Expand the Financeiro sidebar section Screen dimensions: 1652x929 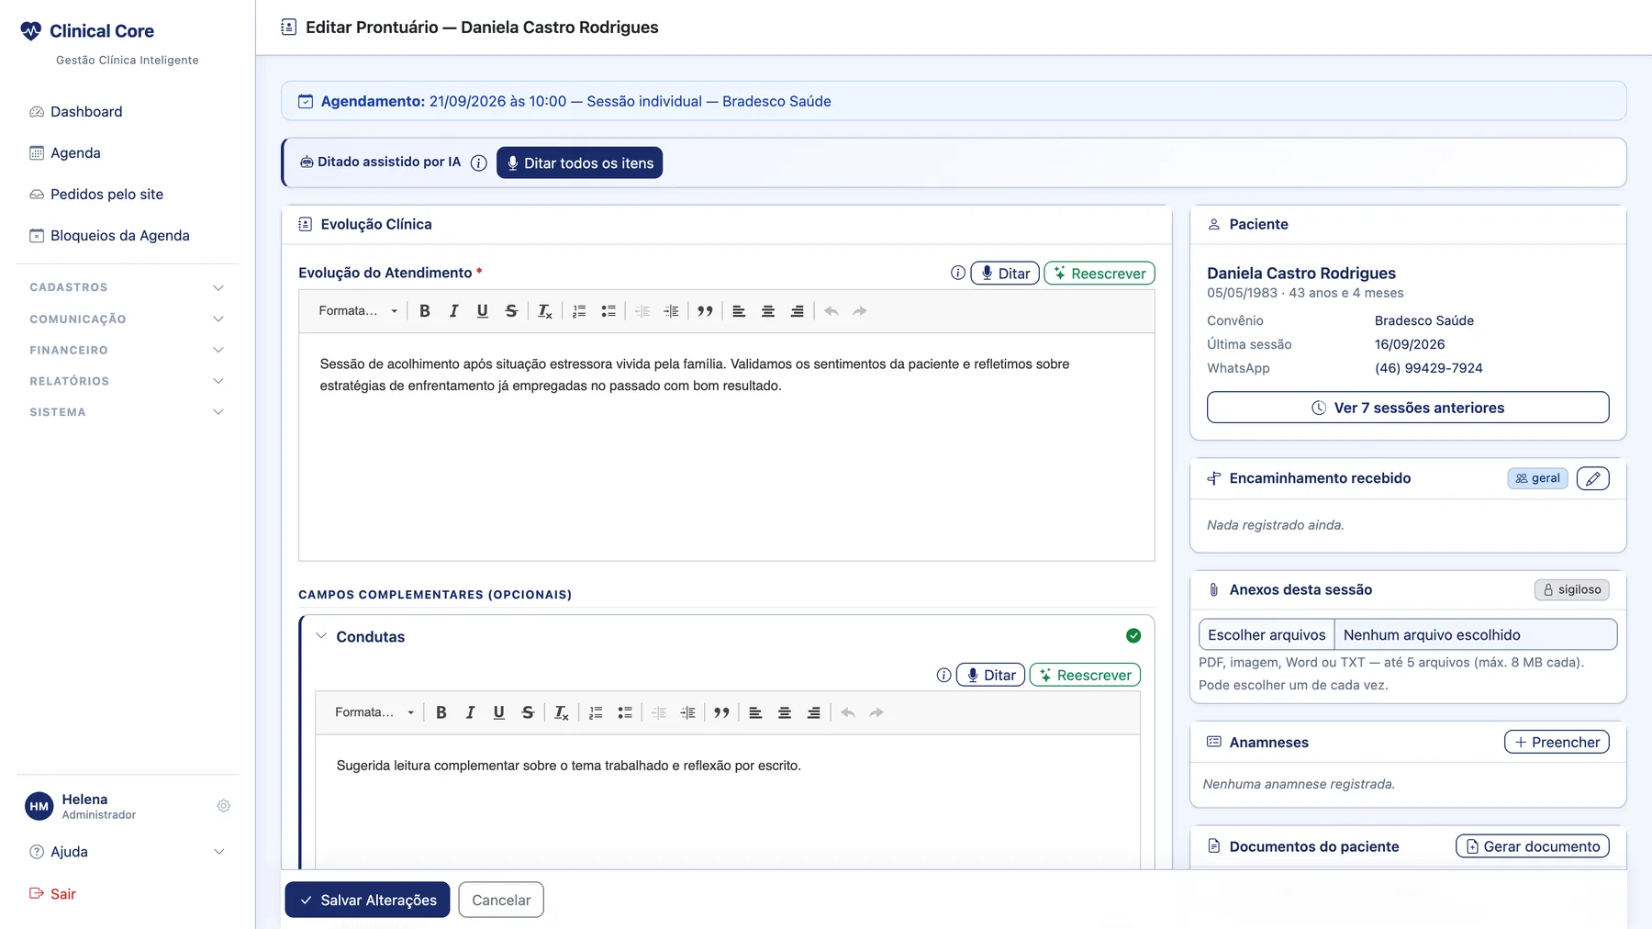127,350
